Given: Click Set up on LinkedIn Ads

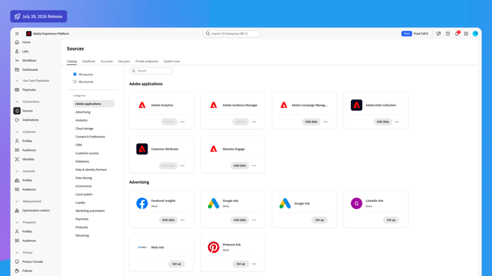Looking at the screenshot, I should point(391,220).
